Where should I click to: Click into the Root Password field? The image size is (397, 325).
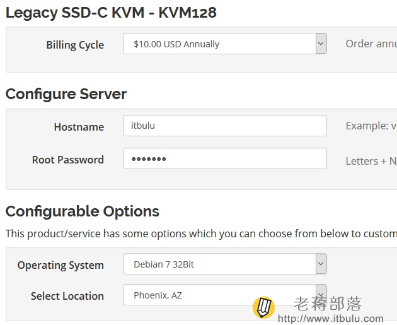tap(224, 158)
